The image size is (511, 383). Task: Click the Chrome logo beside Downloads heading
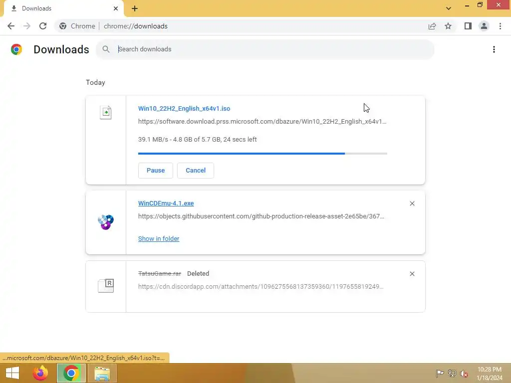(x=16, y=49)
